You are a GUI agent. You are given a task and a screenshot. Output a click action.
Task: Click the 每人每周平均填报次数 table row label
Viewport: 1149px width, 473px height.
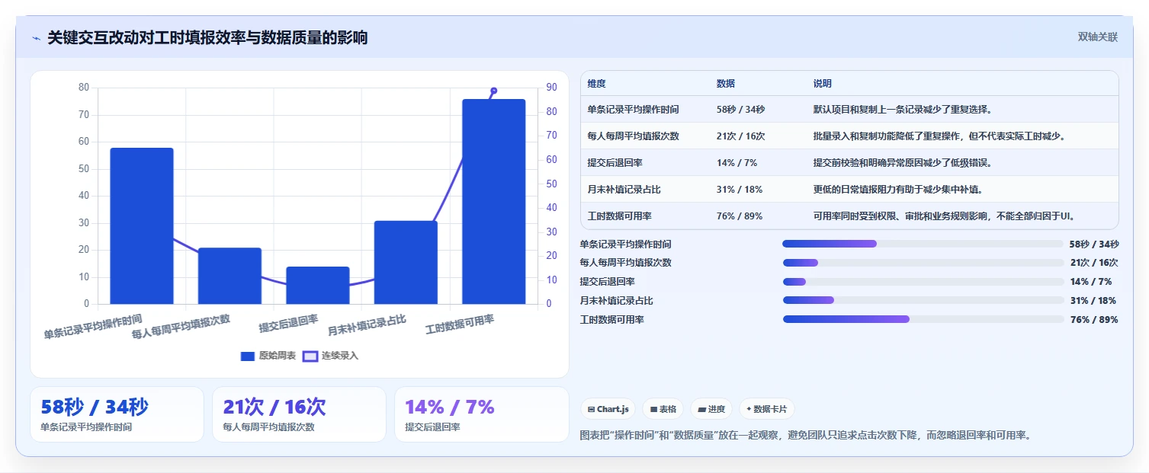633,136
